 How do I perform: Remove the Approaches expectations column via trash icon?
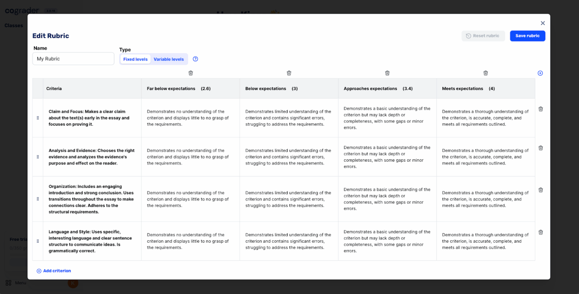(387, 73)
